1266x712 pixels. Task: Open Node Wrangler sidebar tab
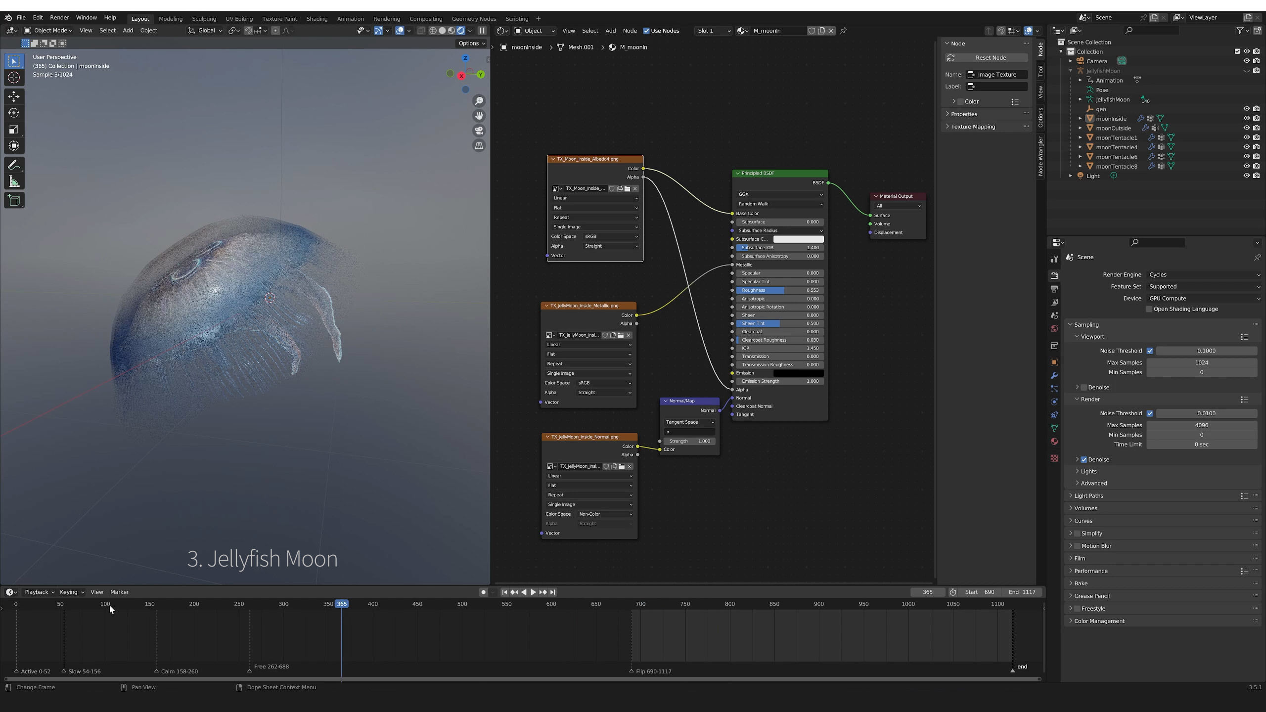tap(1040, 156)
